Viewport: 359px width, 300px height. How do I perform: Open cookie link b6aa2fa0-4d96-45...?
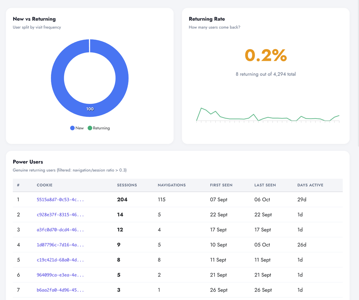pos(60,290)
